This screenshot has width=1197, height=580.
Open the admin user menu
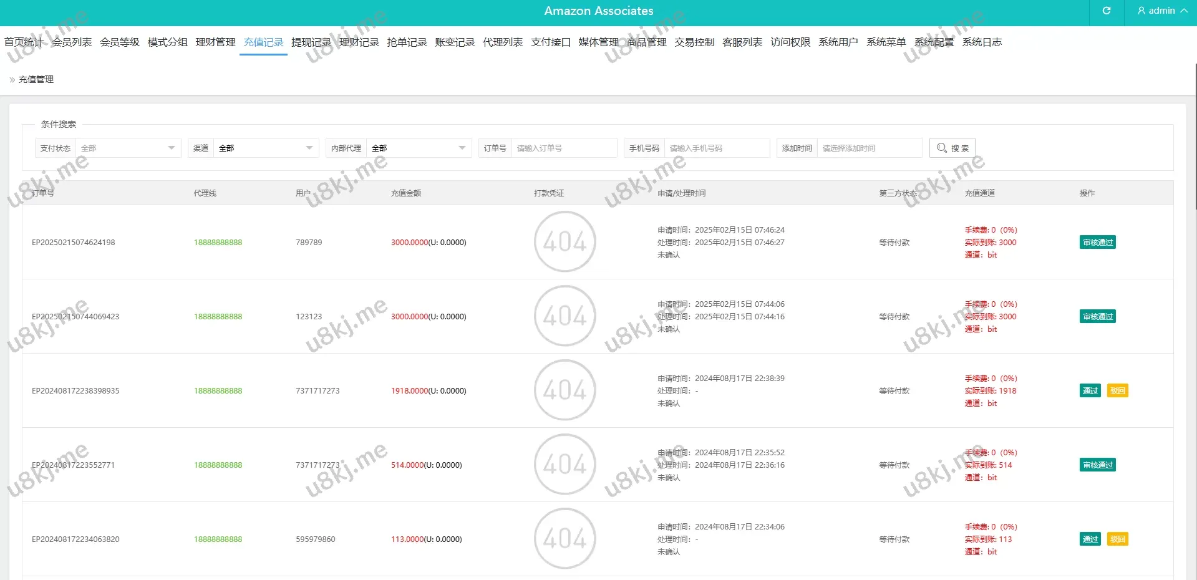[x=1161, y=11]
